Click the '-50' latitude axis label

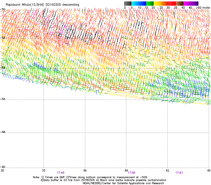tap(3, 9)
